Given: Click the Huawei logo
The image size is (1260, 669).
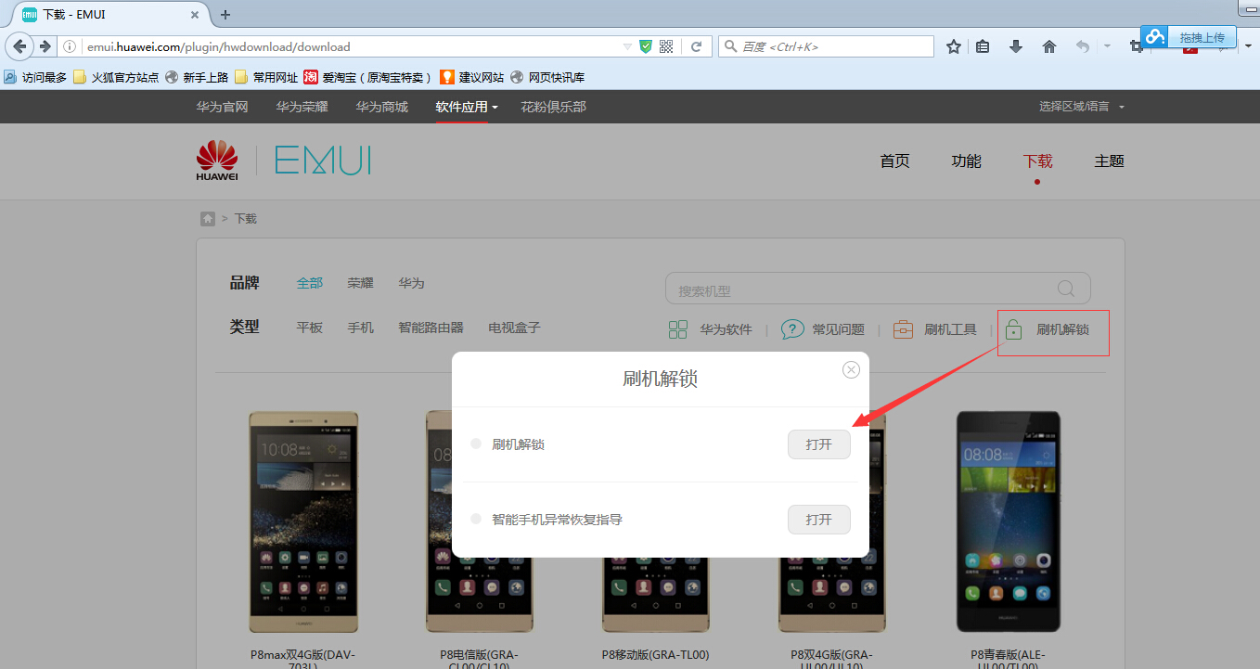Looking at the screenshot, I should (x=217, y=161).
